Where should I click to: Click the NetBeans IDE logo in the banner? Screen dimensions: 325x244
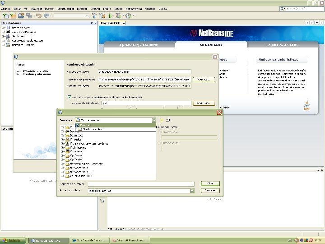coord(211,33)
